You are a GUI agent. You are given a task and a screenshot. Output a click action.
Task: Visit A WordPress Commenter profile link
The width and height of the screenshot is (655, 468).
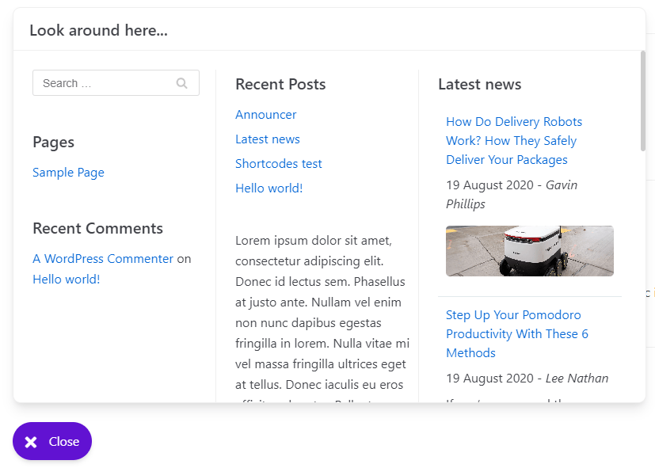coord(103,259)
